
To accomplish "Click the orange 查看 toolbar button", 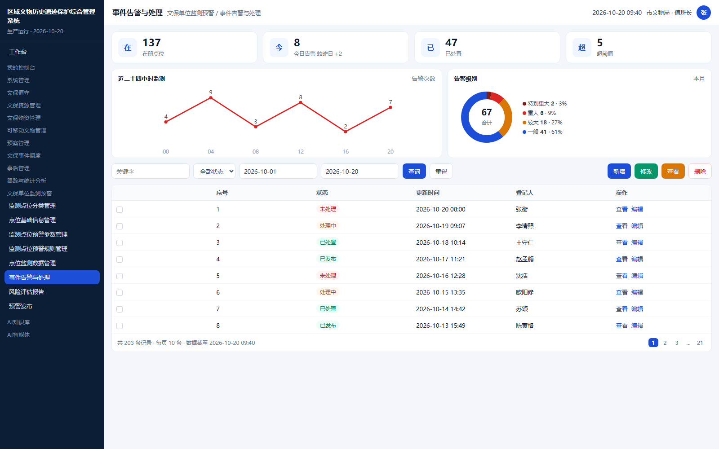I will tap(673, 171).
